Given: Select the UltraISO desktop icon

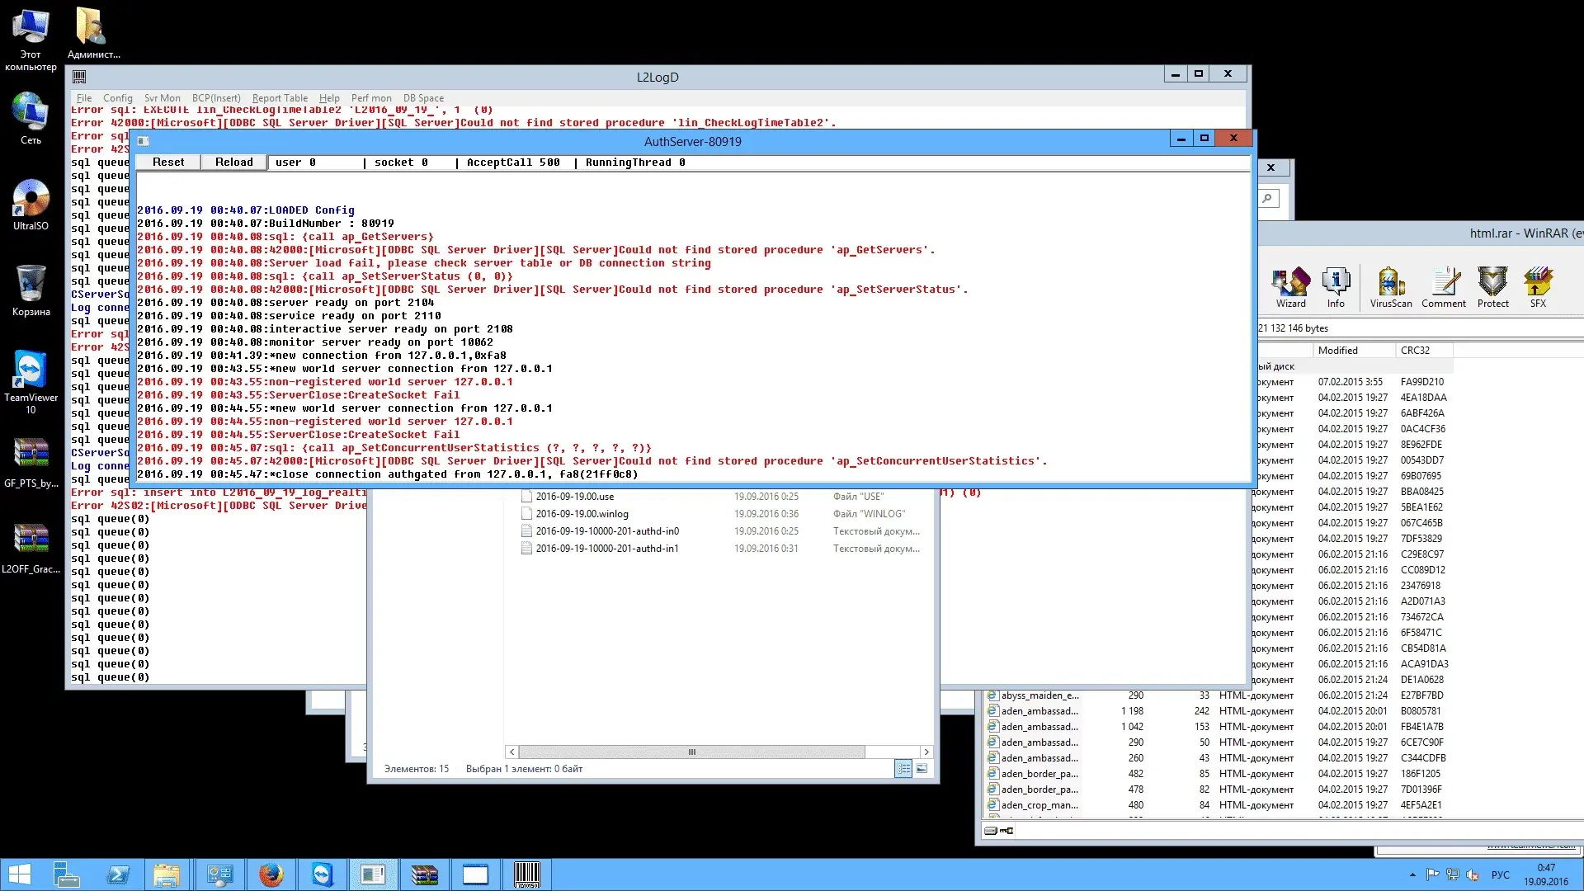Looking at the screenshot, I should (x=31, y=205).
